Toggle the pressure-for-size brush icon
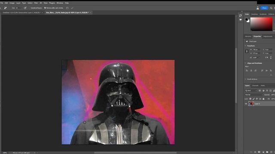This screenshot has width=275, height=154. coord(25,8)
